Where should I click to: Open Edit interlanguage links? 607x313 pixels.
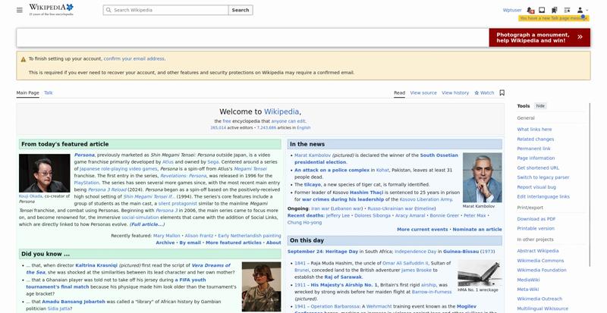coord(543,197)
